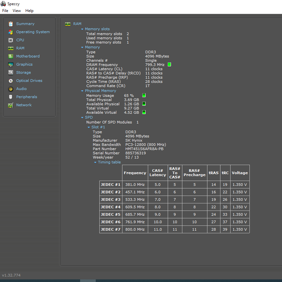Image resolution: width=282 pixels, height=282 pixels.
Task: Select the Optical Drives disc icon
Action: [11, 81]
